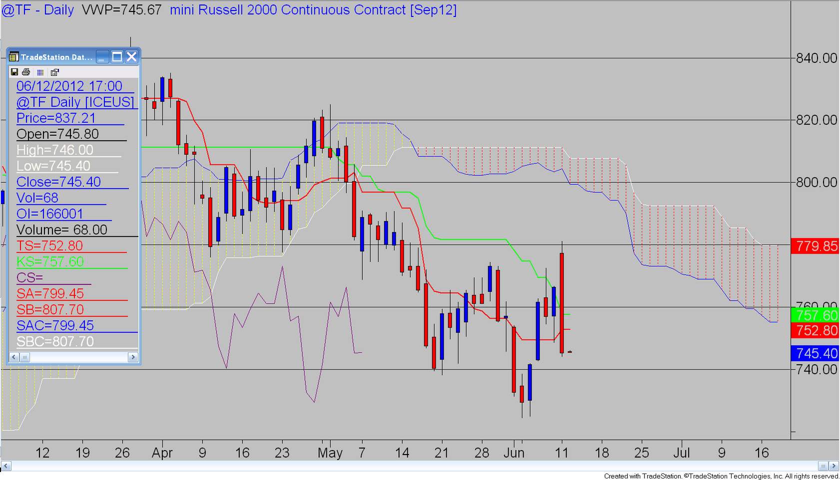Click the printer icon in the Data Window
Image resolution: width=840 pixels, height=480 pixels.
point(26,72)
